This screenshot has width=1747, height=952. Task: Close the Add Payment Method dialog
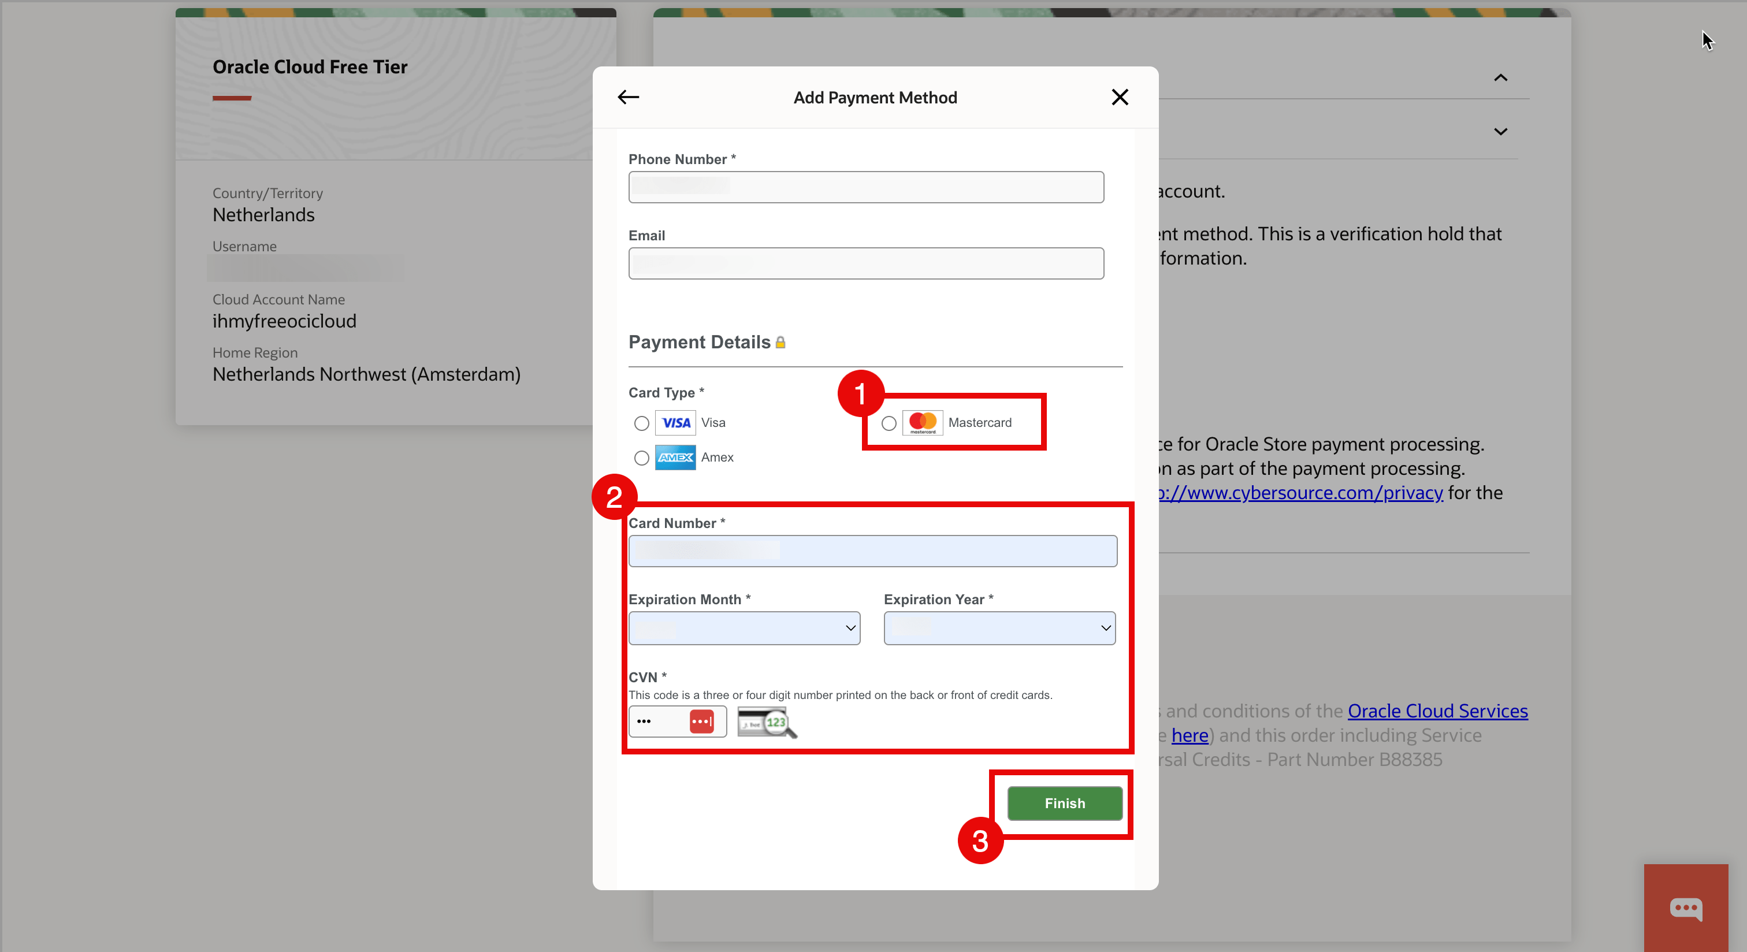click(x=1120, y=97)
